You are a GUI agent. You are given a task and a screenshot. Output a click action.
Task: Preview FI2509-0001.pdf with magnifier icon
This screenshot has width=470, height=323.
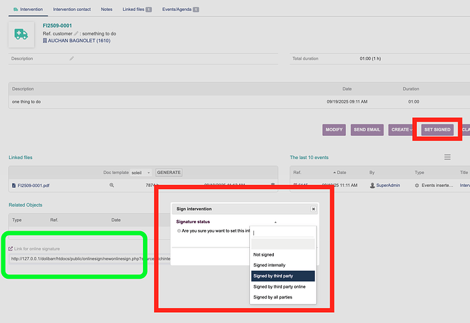[x=112, y=185]
